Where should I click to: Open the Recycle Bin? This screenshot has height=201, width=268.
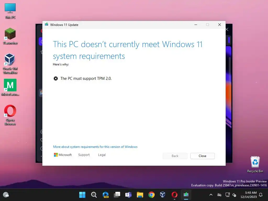[x=255, y=164]
